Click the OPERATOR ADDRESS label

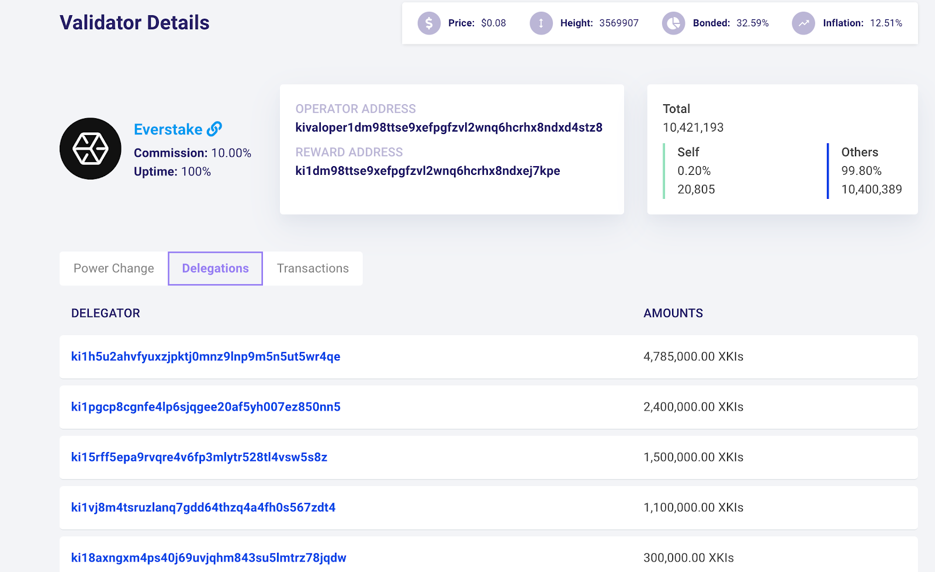356,109
